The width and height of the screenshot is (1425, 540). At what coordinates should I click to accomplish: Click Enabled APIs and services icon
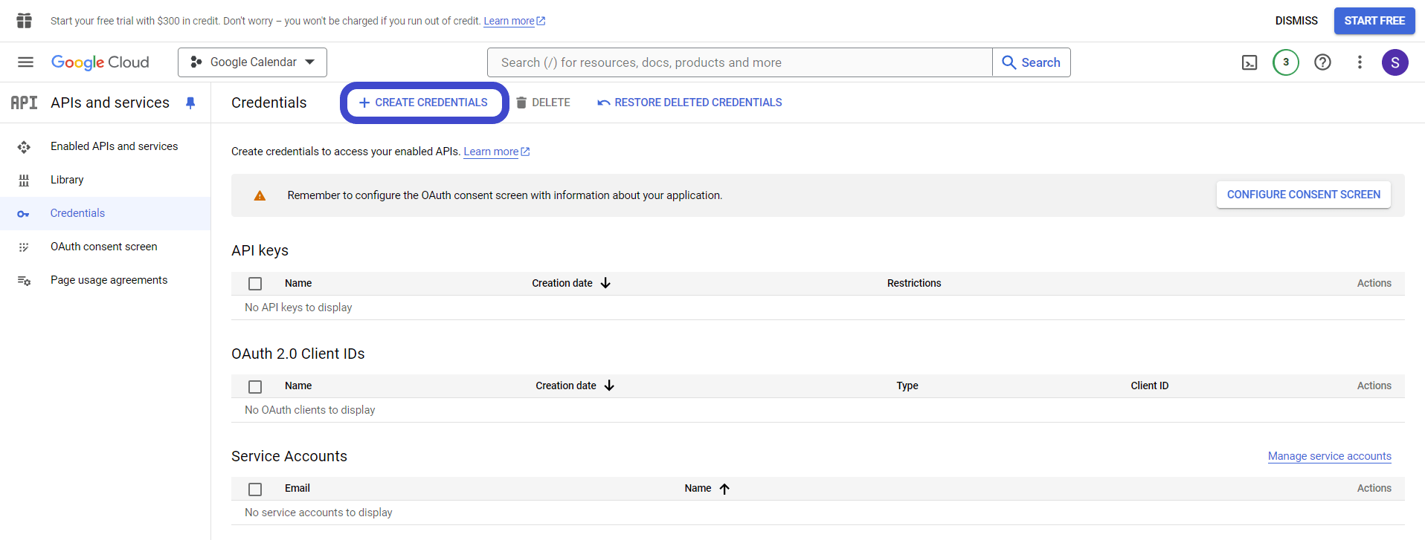(x=24, y=147)
